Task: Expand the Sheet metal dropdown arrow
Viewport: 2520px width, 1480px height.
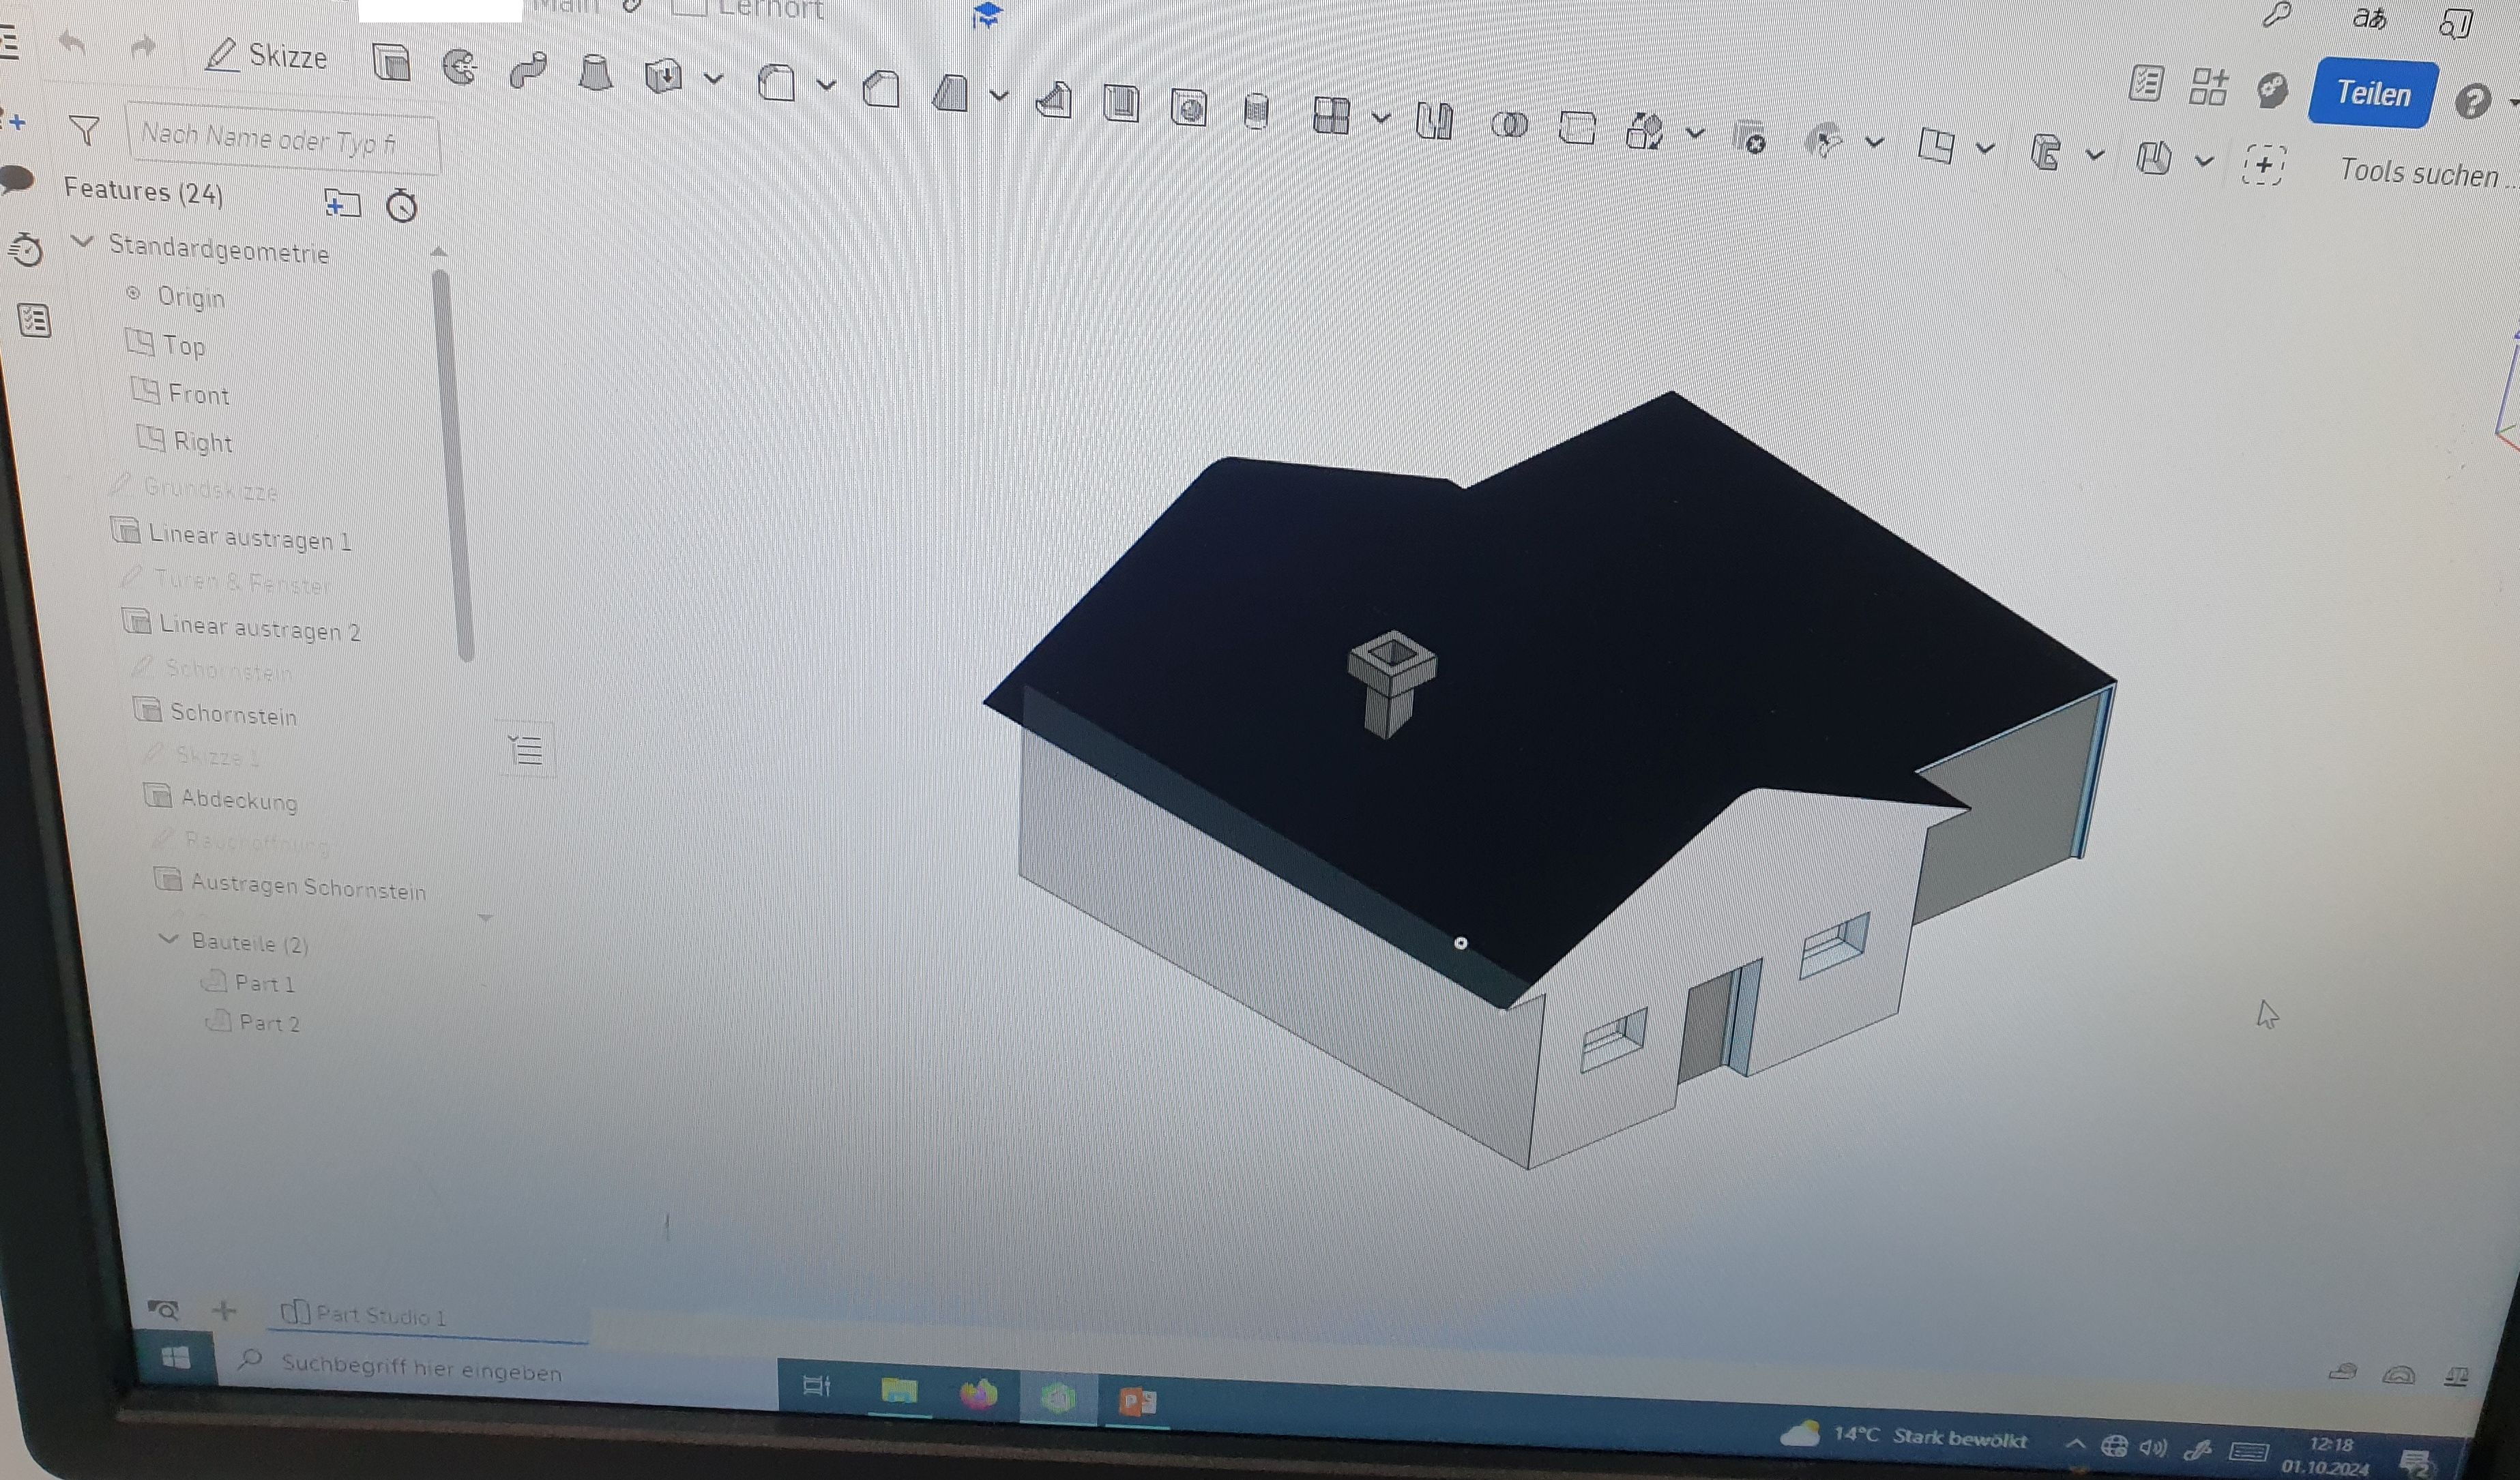Action: (x=2203, y=161)
